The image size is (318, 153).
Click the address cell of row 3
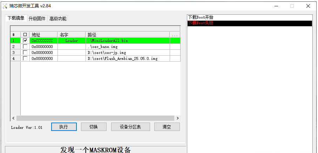43,53
